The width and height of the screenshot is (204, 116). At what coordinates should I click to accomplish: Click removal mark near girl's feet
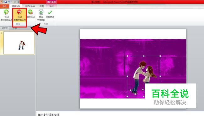coord(143,89)
